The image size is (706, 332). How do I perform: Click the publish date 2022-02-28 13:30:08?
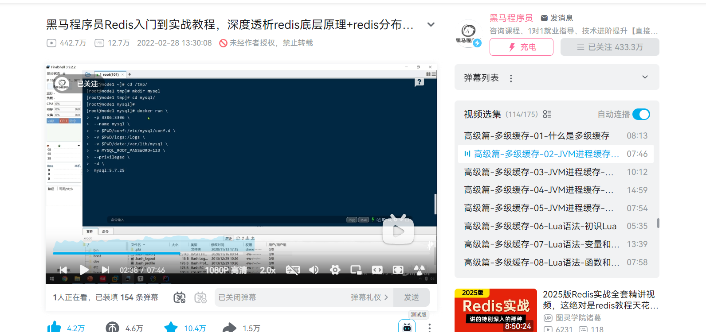pyautogui.click(x=174, y=43)
